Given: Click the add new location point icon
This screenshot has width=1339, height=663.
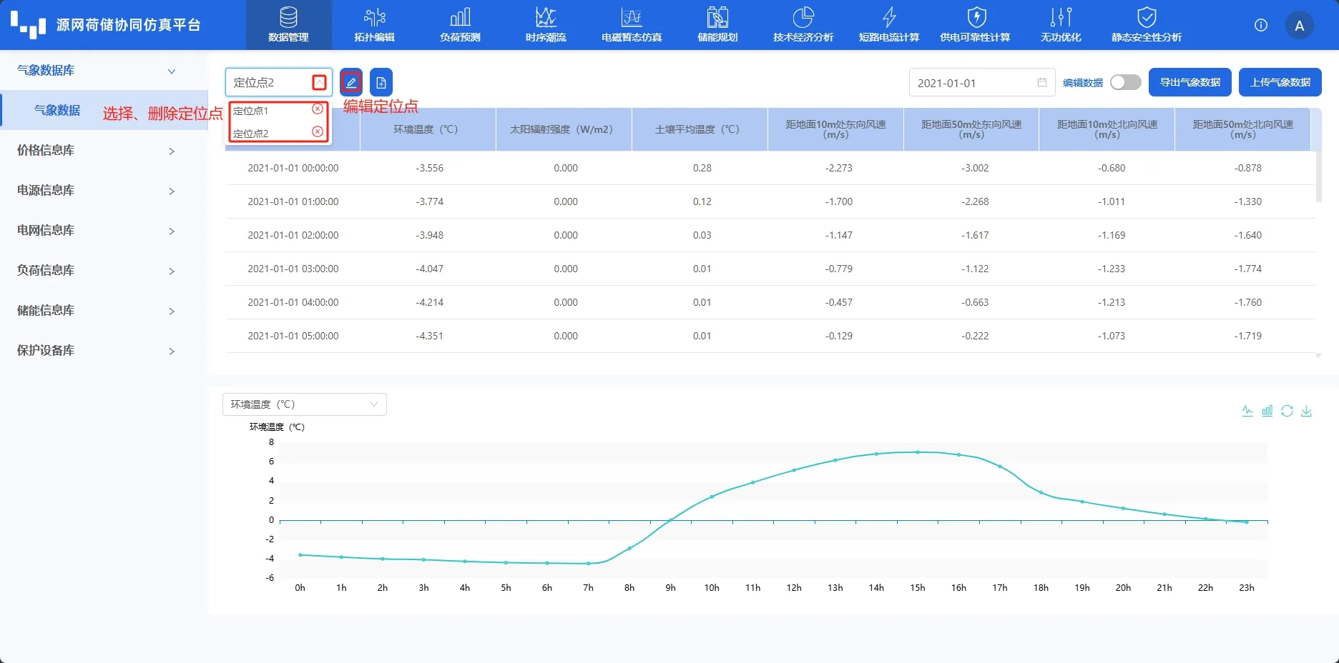Looking at the screenshot, I should click(381, 82).
